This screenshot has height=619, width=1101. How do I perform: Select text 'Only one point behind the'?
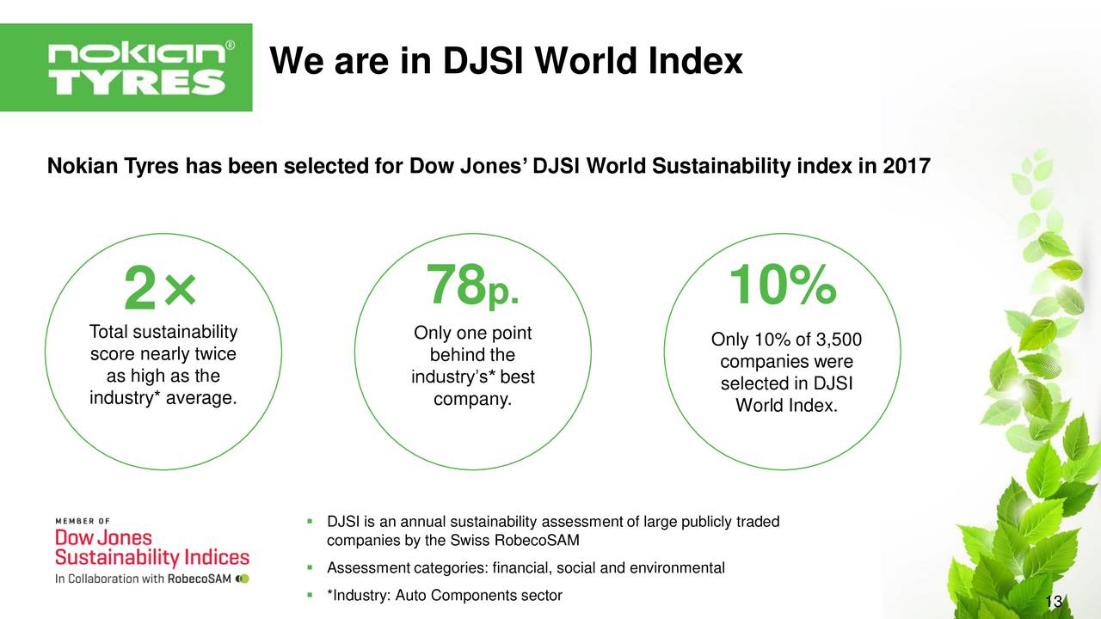[472, 344]
